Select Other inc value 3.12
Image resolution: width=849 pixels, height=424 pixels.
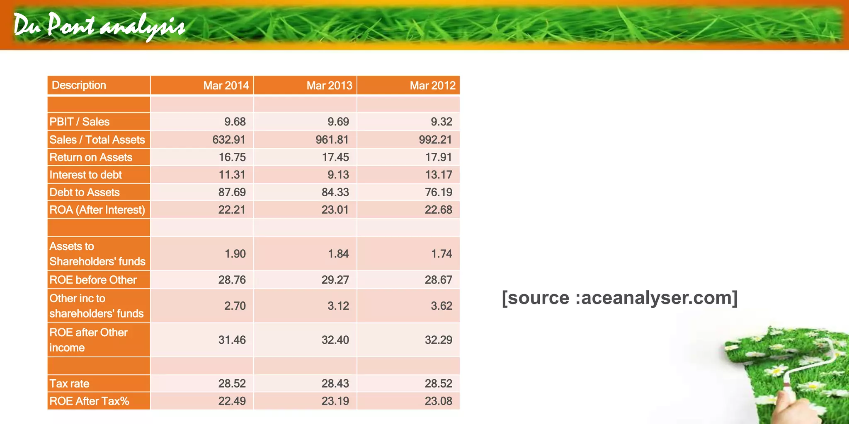338,306
